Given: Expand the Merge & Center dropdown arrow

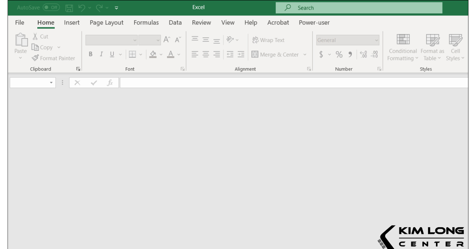Looking at the screenshot, I should tap(305, 55).
